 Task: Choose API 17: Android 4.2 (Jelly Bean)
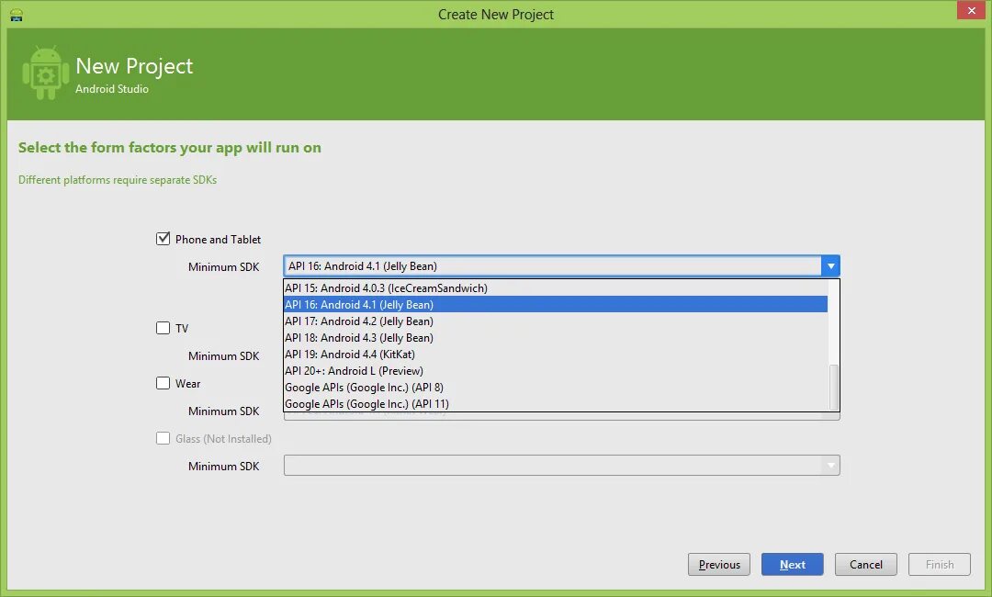(x=556, y=321)
